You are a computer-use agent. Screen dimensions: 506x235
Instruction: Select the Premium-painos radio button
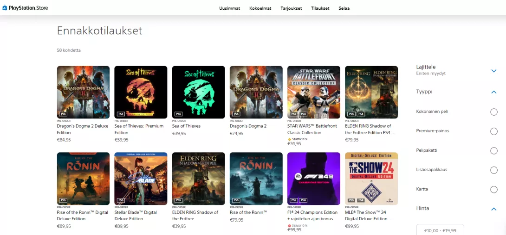pos(494,131)
